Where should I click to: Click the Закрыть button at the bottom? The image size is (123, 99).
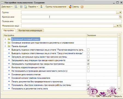[x=118, y=96]
